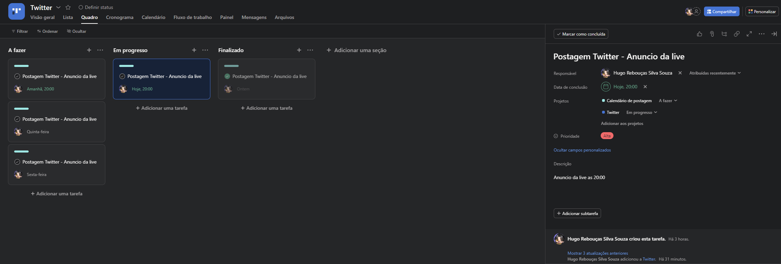The image size is (781, 264).
Task: Click the green tag on Amanhã card
Action: [21, 66]
